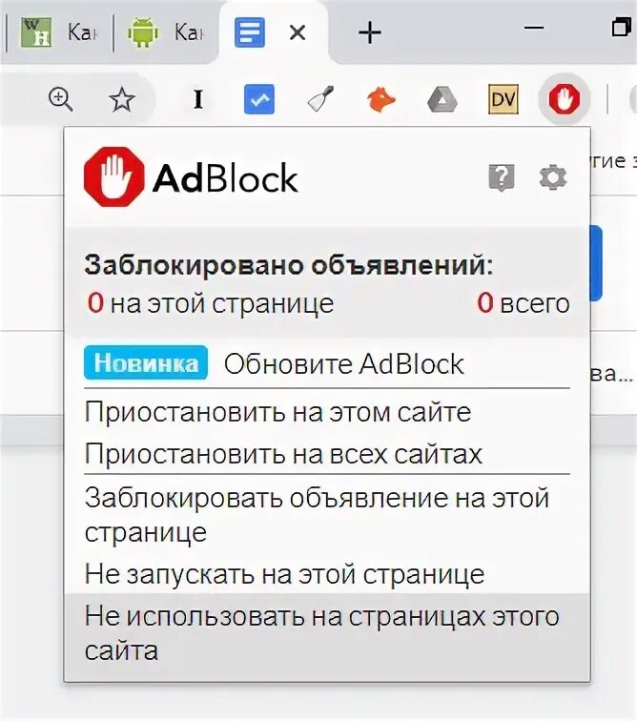Viewport: 637px width, 721px height.
Task: Select 'Не использовать на страницах этого сайта'
Action: click(327, 633)
